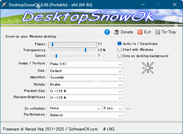This screenshot has width=183, height=134.
Task: Open the Random Brightness dropdown
Action: click(86, 98)
